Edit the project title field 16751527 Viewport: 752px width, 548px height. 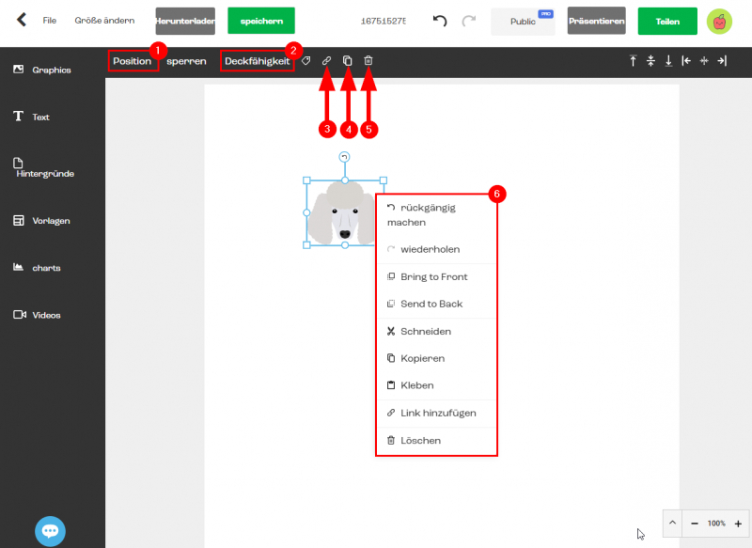pos(384,21)
